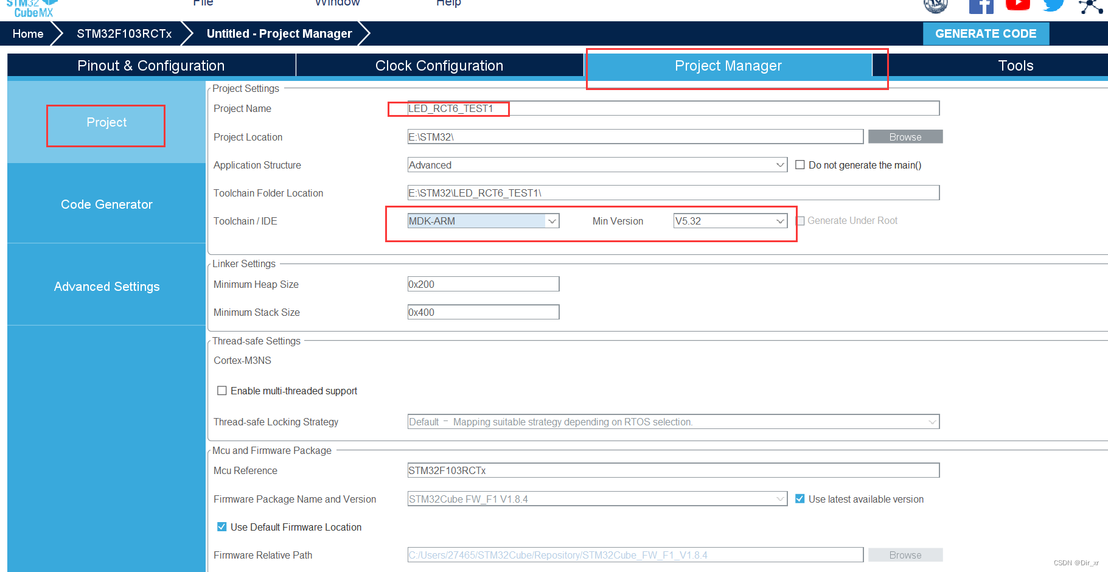This screenshot has width=1108, height=572.
Task: Uncheck Use Default Firmware Location
Action: pyautogui.click(x=222, y=527)
